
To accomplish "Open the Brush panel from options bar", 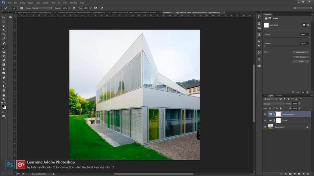I will [x=22, y=8].
